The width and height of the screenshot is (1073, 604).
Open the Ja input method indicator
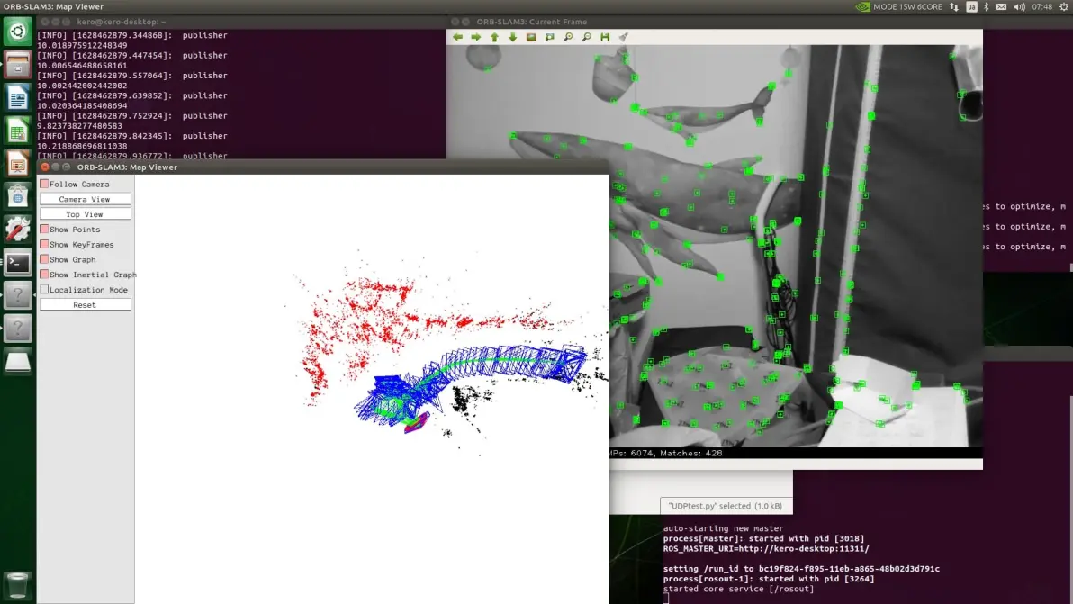click(971, 6)
